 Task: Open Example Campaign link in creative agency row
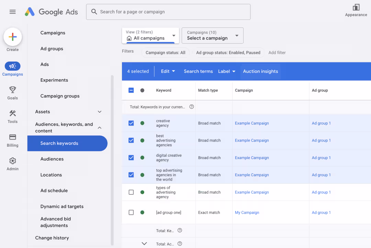click(x=252, y=123)
